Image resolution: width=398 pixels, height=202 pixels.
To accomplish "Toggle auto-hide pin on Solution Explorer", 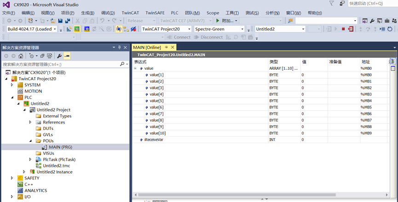I will coord(120,47).
